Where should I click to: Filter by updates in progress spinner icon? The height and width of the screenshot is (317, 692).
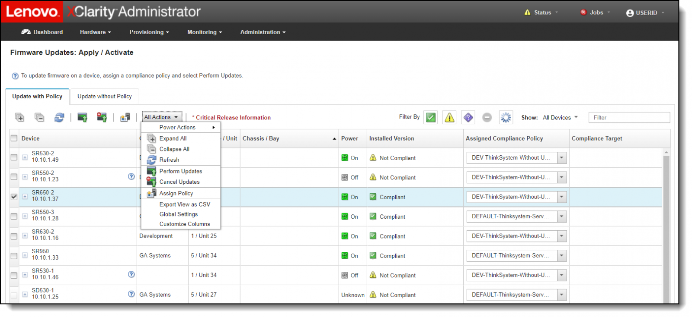pyautogui.click(x=506, y=117)
